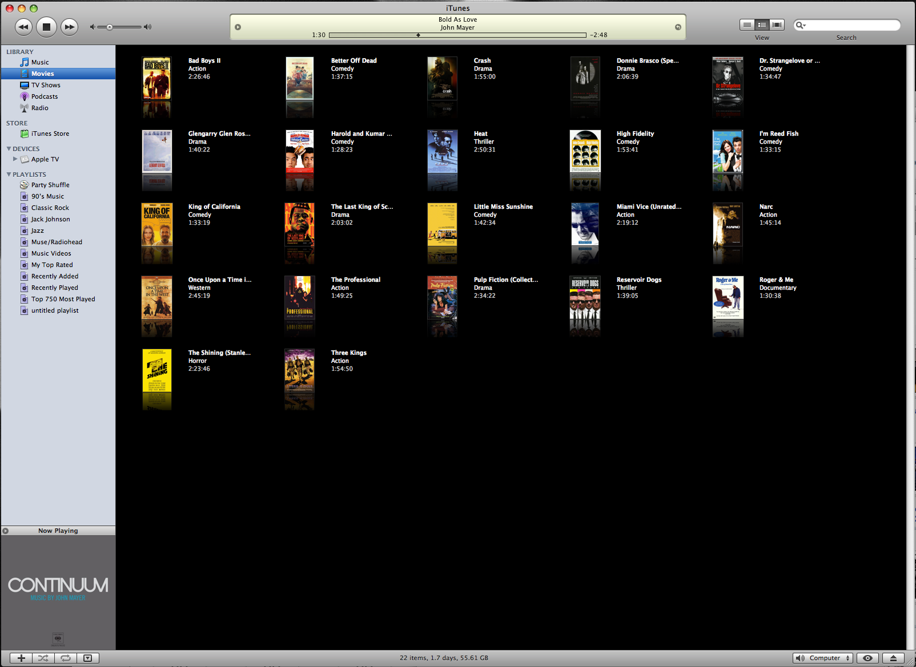This screenshot has width=916, height=667.
Task: Open the Top 750 Most Played playlist
Action: (63, 299)
